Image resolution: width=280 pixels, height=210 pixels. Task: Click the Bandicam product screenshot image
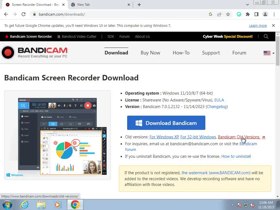tap(57, 135)
